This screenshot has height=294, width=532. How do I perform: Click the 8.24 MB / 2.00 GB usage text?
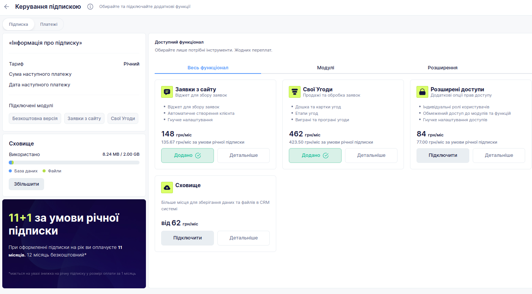(x=121, y=155)
